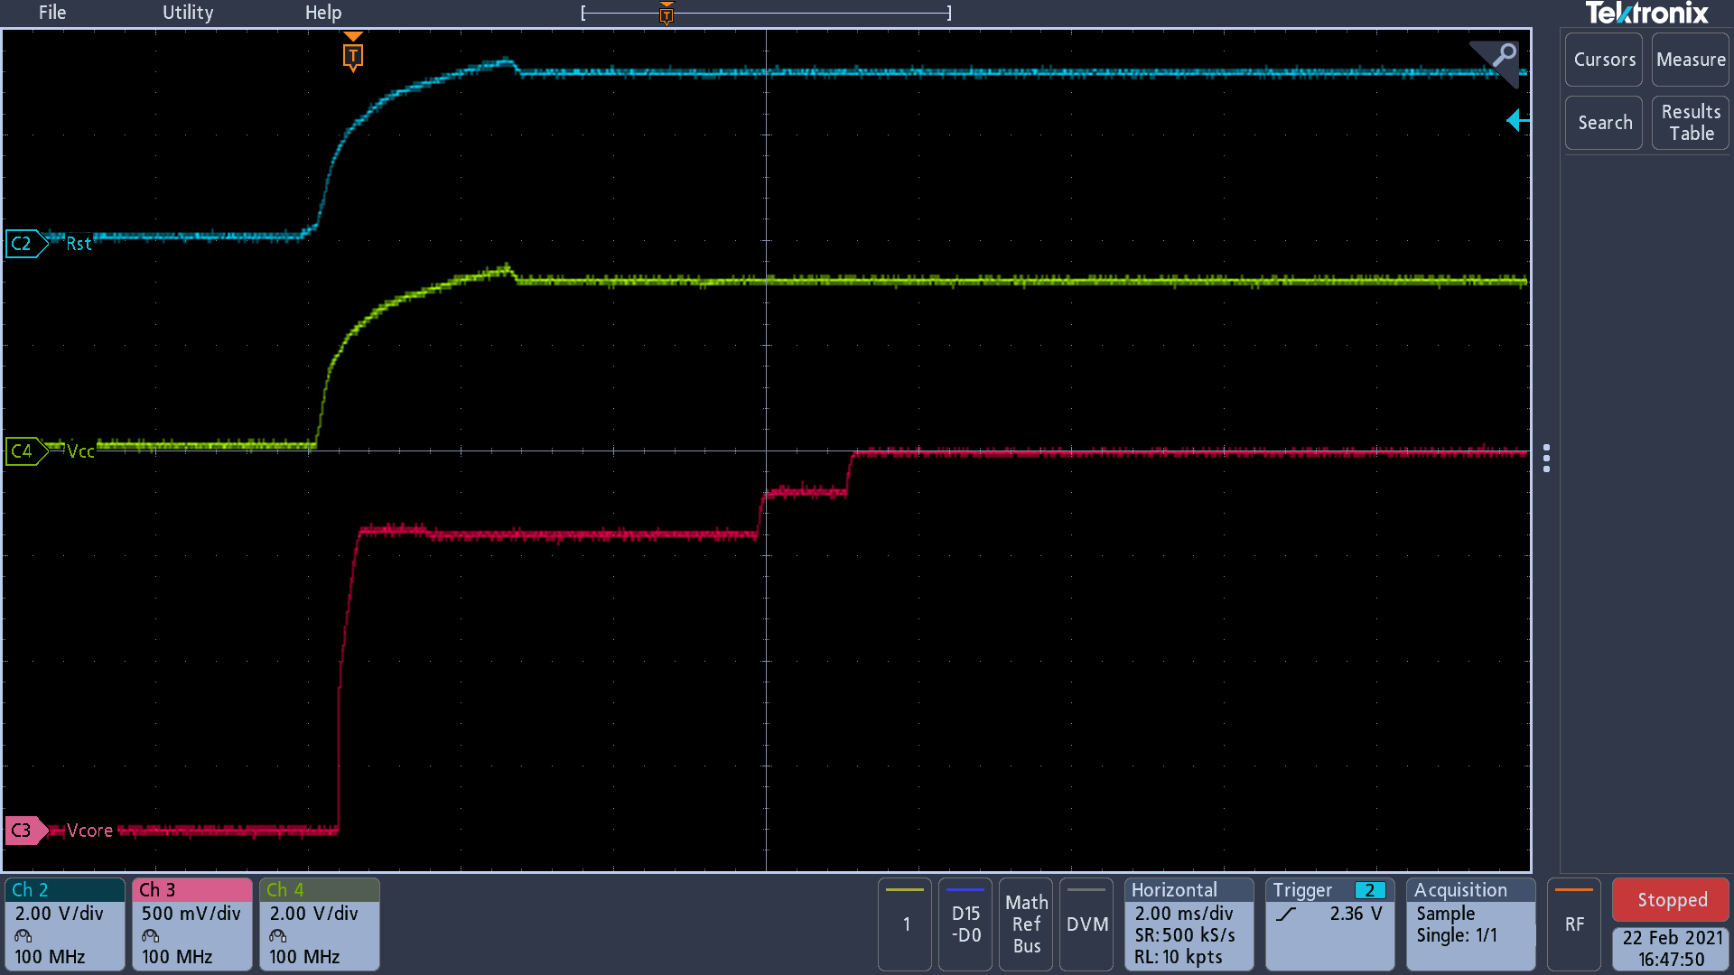Select the Vcore waveform label
The image size is (1734, 975).
tap(89, 831)
